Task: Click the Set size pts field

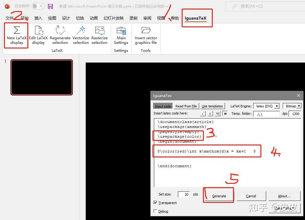Action: coord(184,194)
